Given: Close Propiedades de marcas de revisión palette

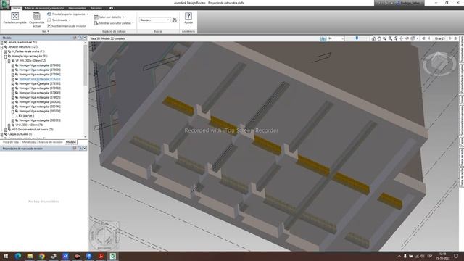Looking at the screenshot, I should click(85, 148).
